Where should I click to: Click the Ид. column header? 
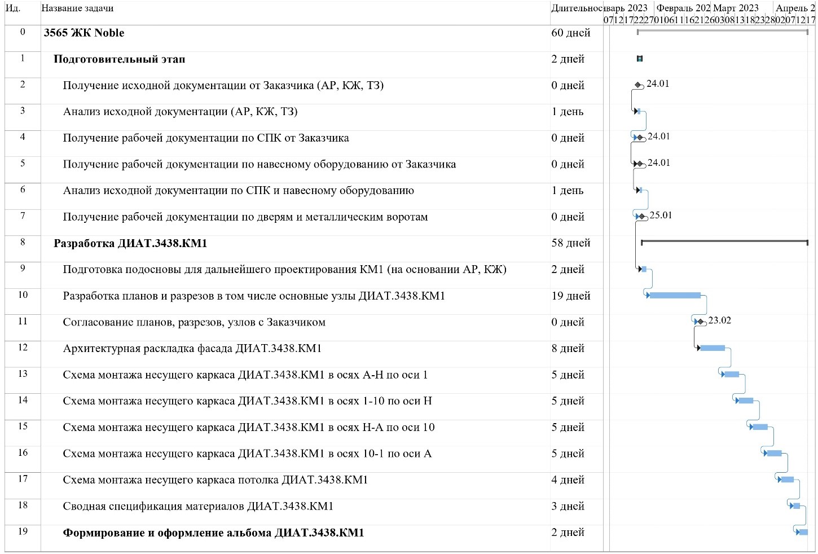(13, 8)
